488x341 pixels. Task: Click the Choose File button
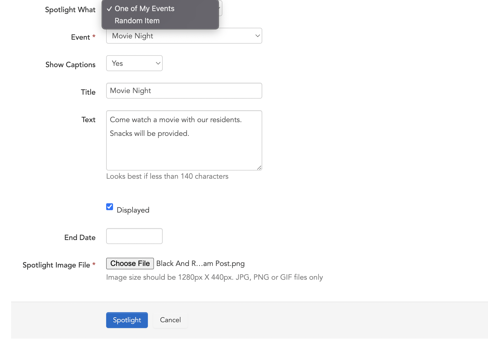pyautogui.click(x=130, y=264)
